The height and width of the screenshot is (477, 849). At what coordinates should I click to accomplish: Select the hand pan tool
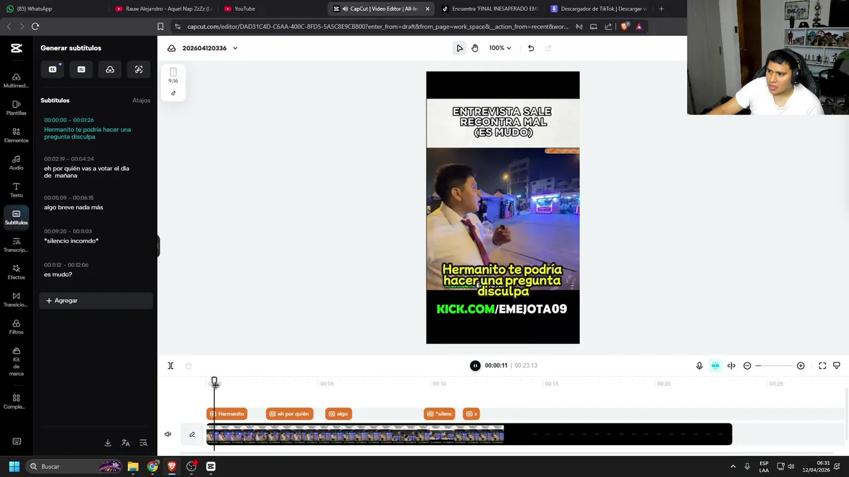coord(475,48)
